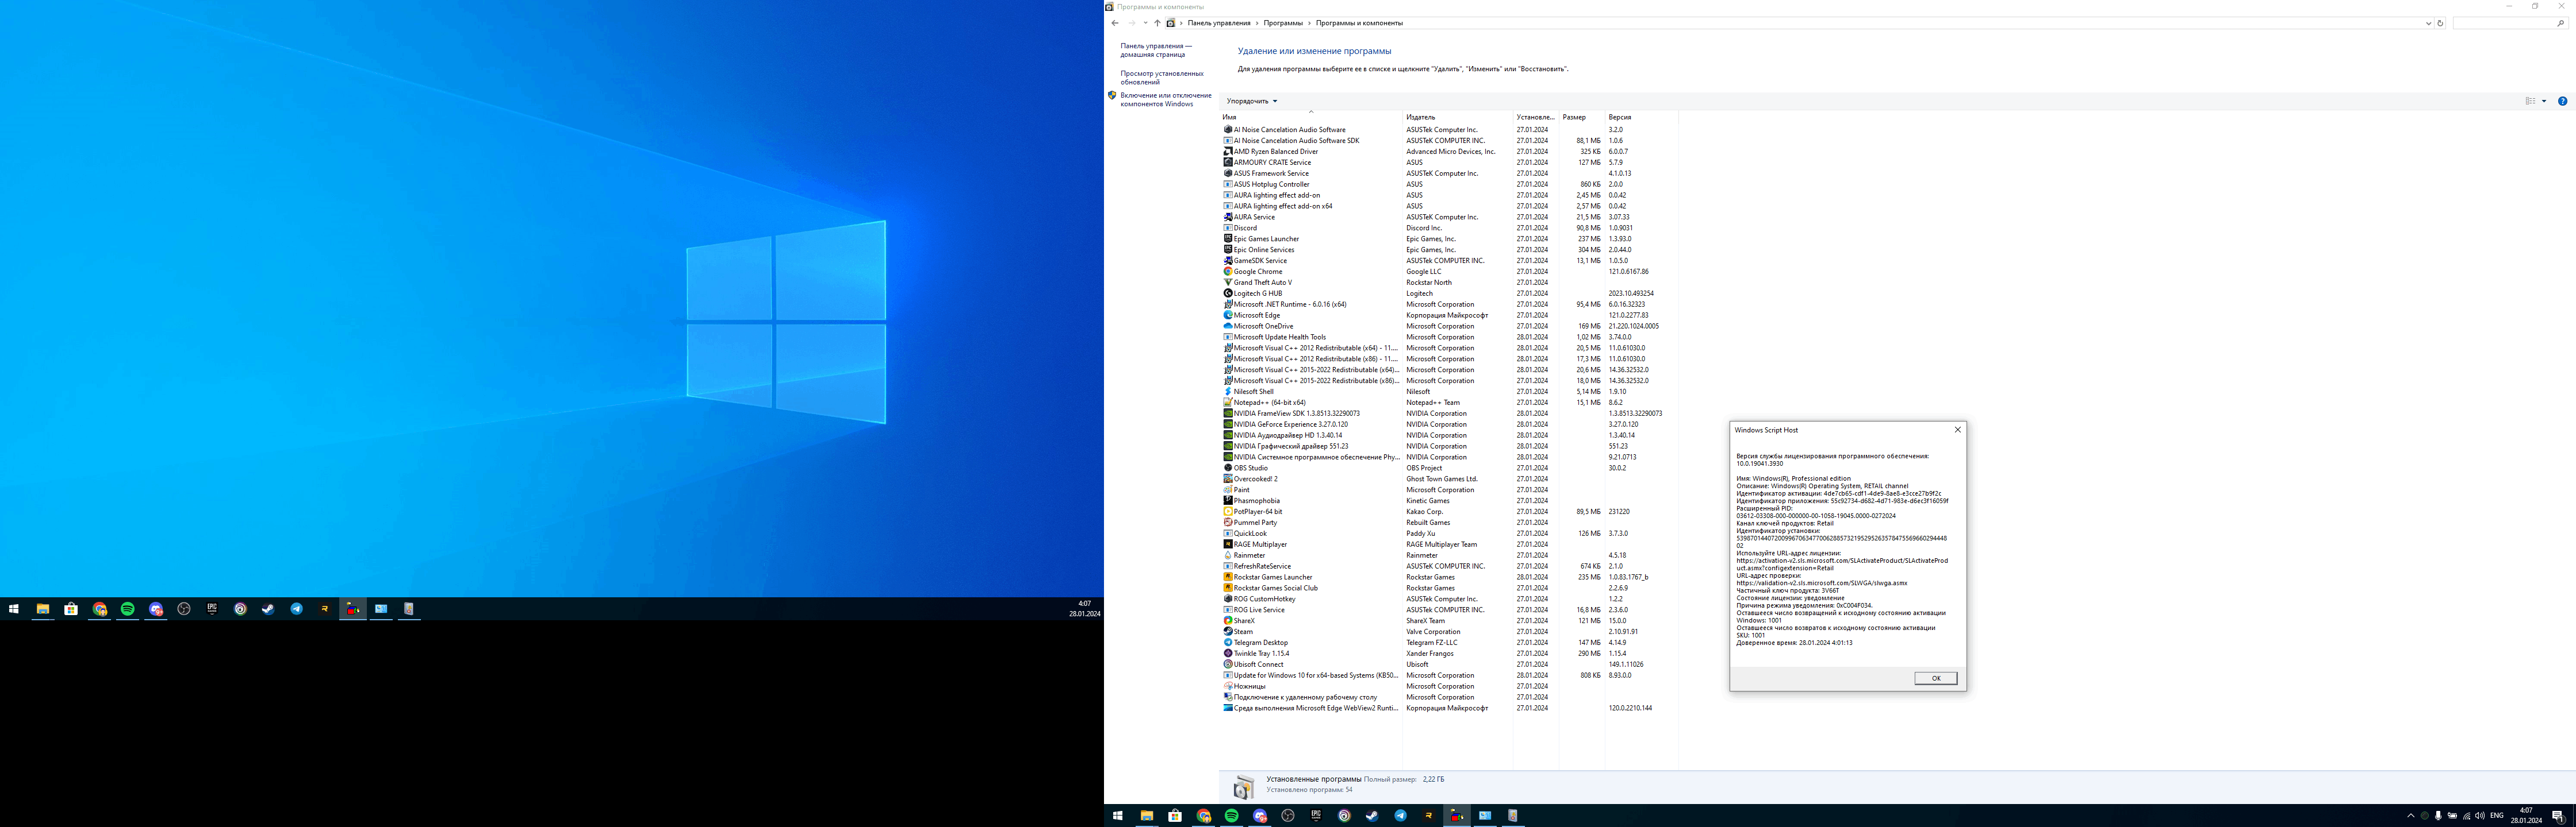Screen dimensions: 2576x827
Task: Open Start menu on the taskbar with system tray
Action: click(1118, 816)
